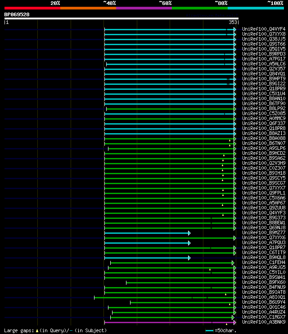Open hit UniRef100_Q38JJ5

coord(264,39)
